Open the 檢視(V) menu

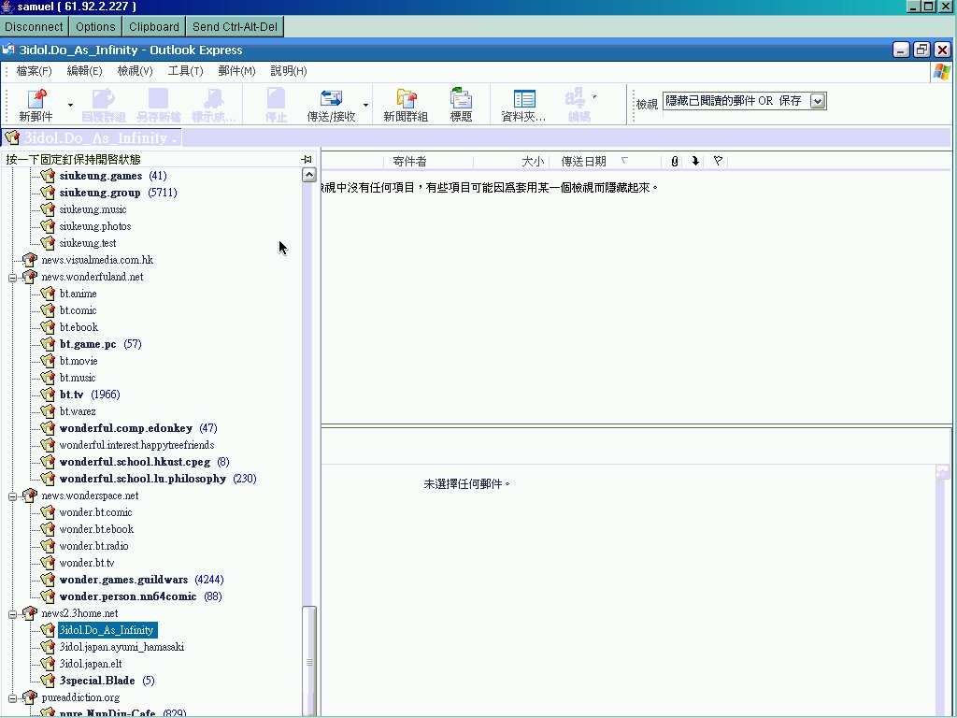click(135, 71)
